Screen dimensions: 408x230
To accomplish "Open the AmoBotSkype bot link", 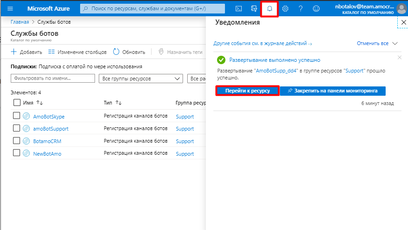I will (x=49, y=117).
